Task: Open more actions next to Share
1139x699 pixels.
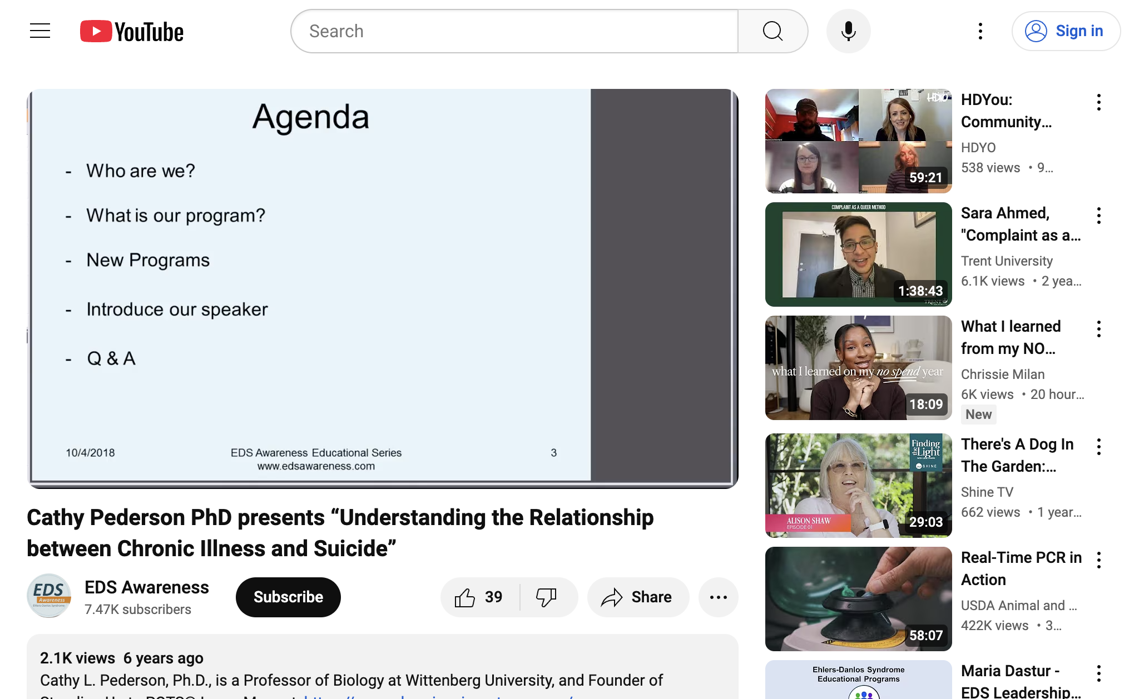Action: 719,597
